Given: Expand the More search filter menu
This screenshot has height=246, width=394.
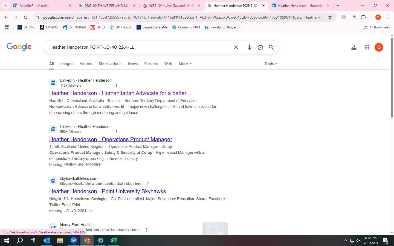Looking at the screenshot, I should [185, 64].
